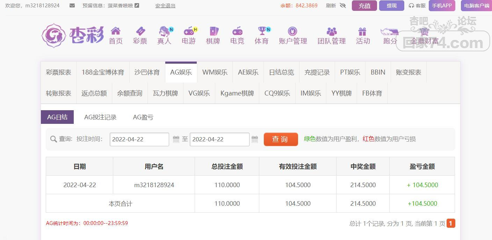Click page number 1 button

[451, 223]
